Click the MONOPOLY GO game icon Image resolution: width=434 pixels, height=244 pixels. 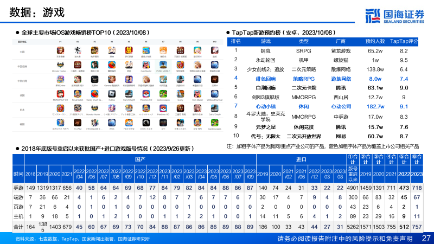click(60, 94)
